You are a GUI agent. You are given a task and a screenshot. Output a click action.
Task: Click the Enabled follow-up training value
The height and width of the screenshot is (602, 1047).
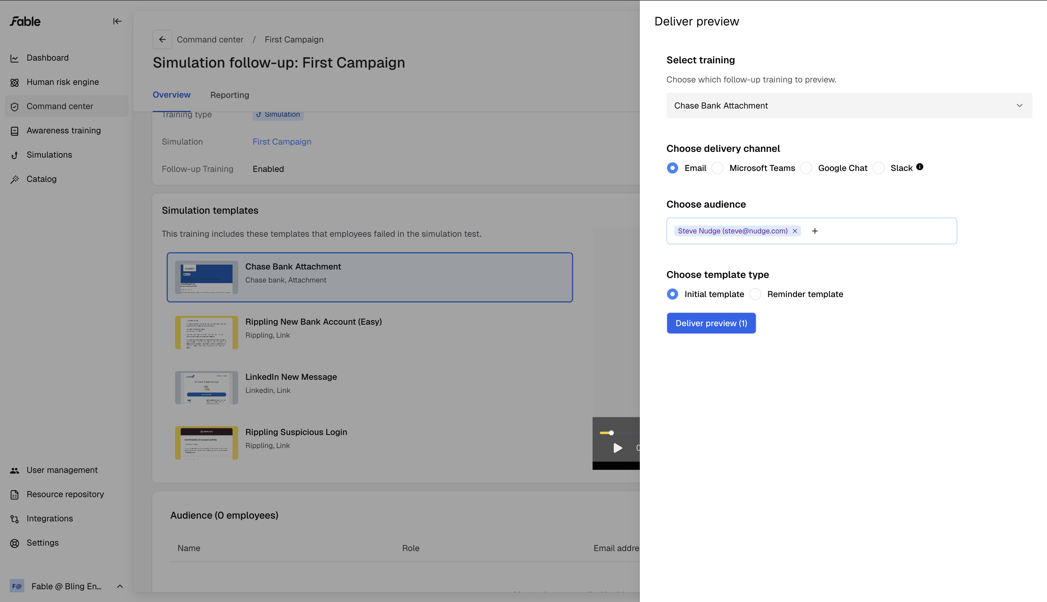click(268, 169)
